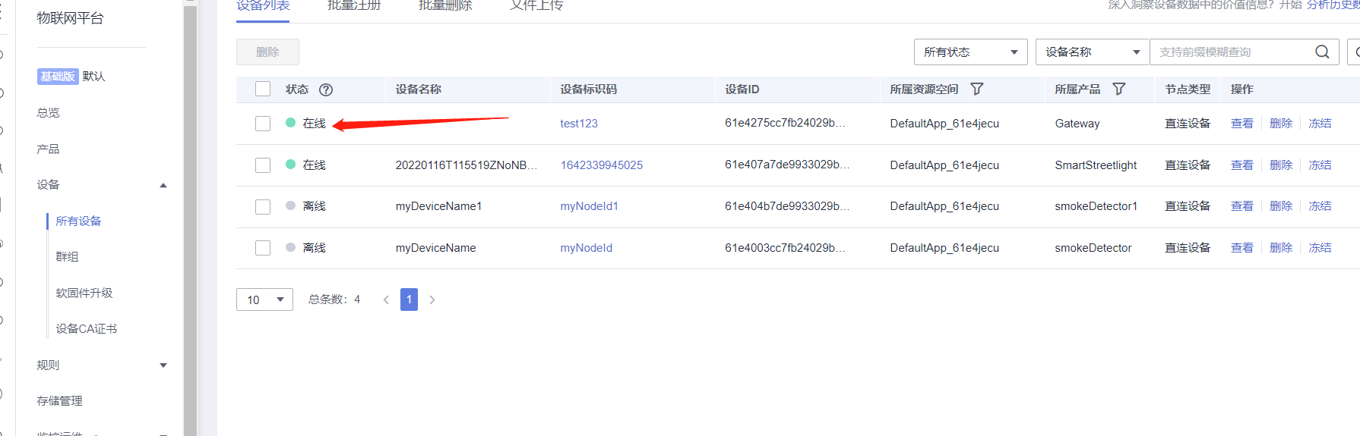The height and width of the screenshot is (436, 1360).
Task: Open the 所有状态 status dropdown
Action: (x=970, y=52)
